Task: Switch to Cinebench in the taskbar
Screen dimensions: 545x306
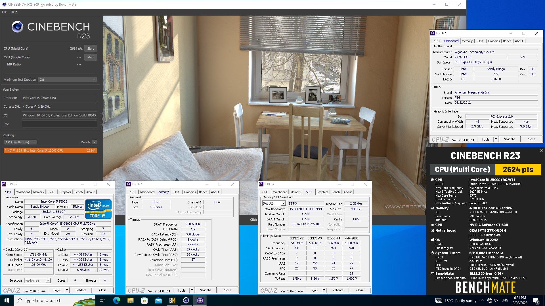Action: pyautogui.click(x=186, y=300)
